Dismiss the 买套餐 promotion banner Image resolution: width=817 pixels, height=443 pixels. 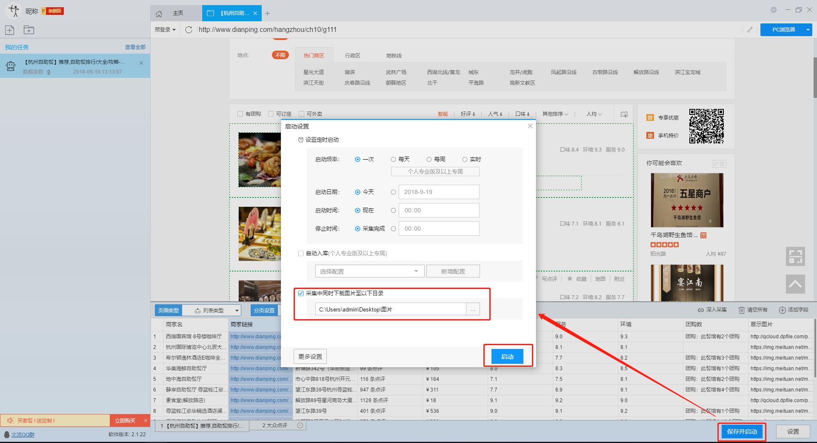146,420
